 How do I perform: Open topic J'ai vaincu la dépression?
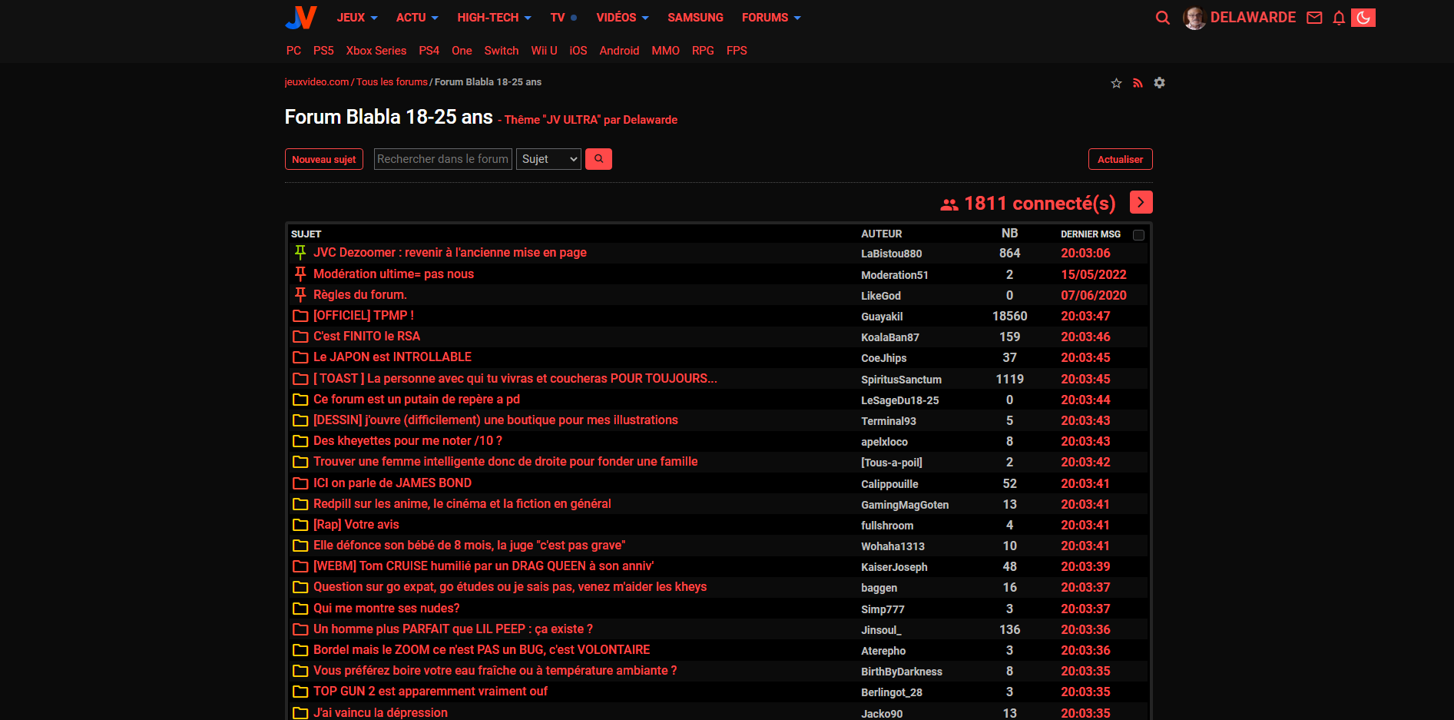point(380,712)
